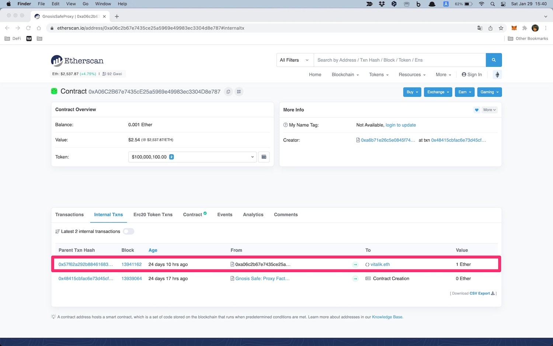
Task: Open the Gaming dropdown button
Action: [x=490, y=92]
